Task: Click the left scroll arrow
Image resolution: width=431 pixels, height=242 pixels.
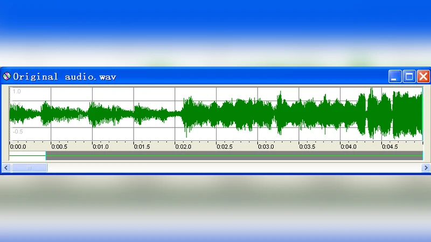Action: click(6, 168)
